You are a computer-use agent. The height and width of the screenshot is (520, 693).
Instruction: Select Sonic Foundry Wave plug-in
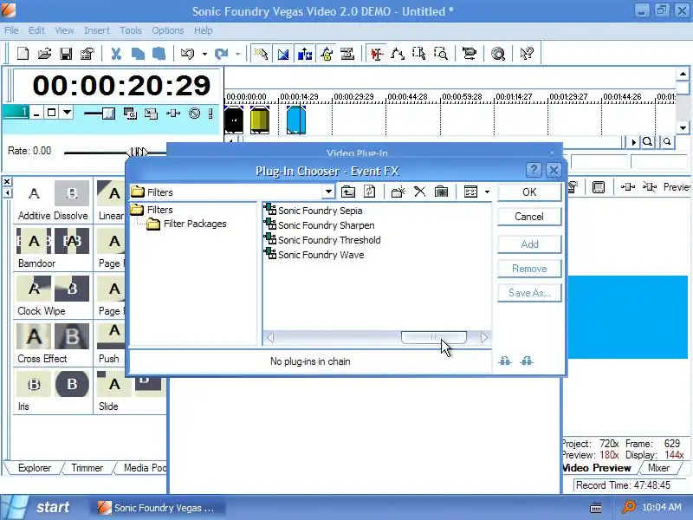[x=314, y=255]
